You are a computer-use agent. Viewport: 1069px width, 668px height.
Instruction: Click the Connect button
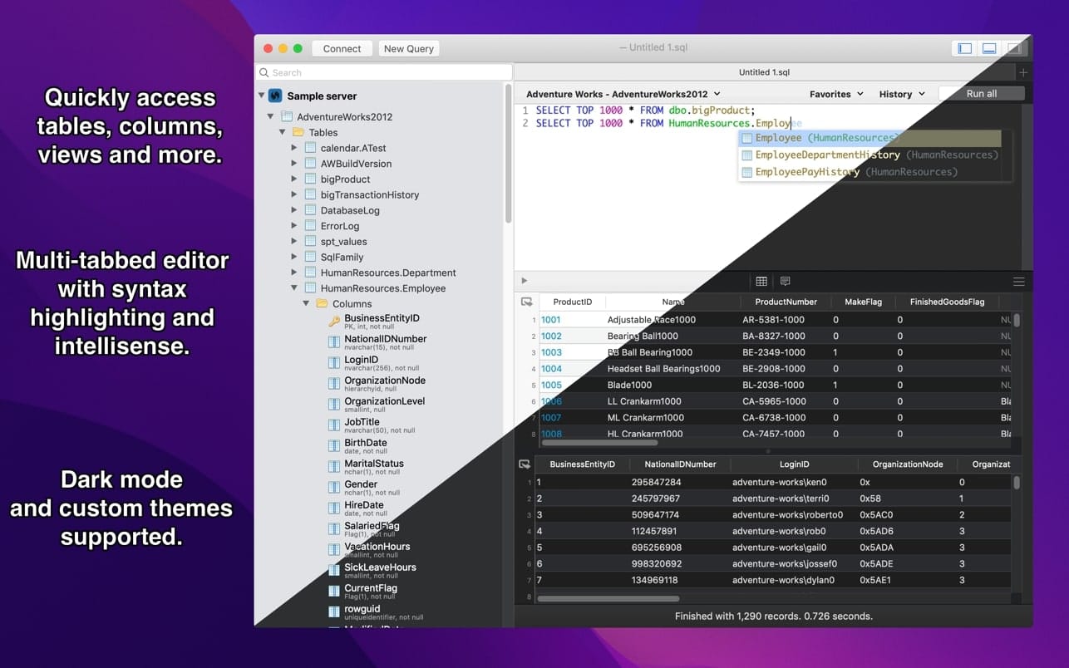pos(342,48)
